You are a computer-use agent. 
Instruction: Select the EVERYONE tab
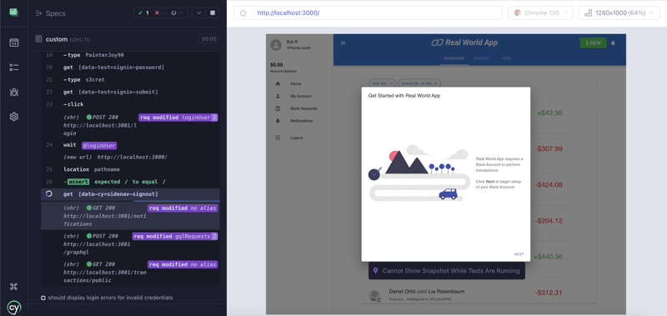pos(454,58)
